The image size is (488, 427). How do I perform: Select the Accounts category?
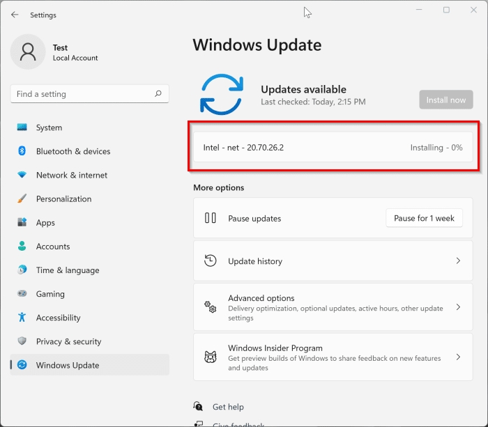(90, 247)
